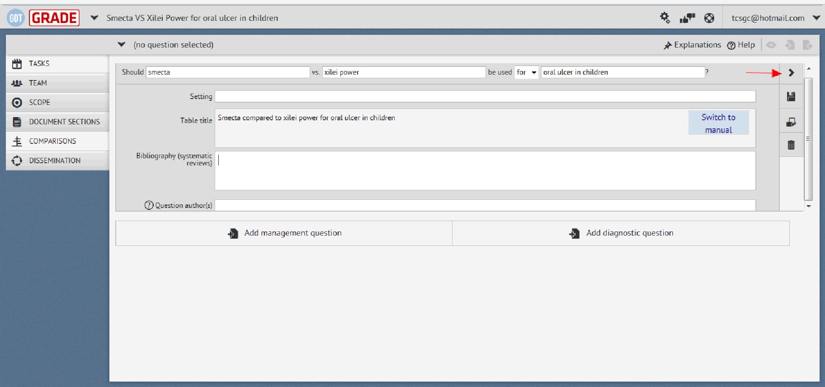The height and width of the screenshot is (387, 825).
Task: Click the comparison field containing xilei power
Action: pyautogui.click(x=404, y=72)
